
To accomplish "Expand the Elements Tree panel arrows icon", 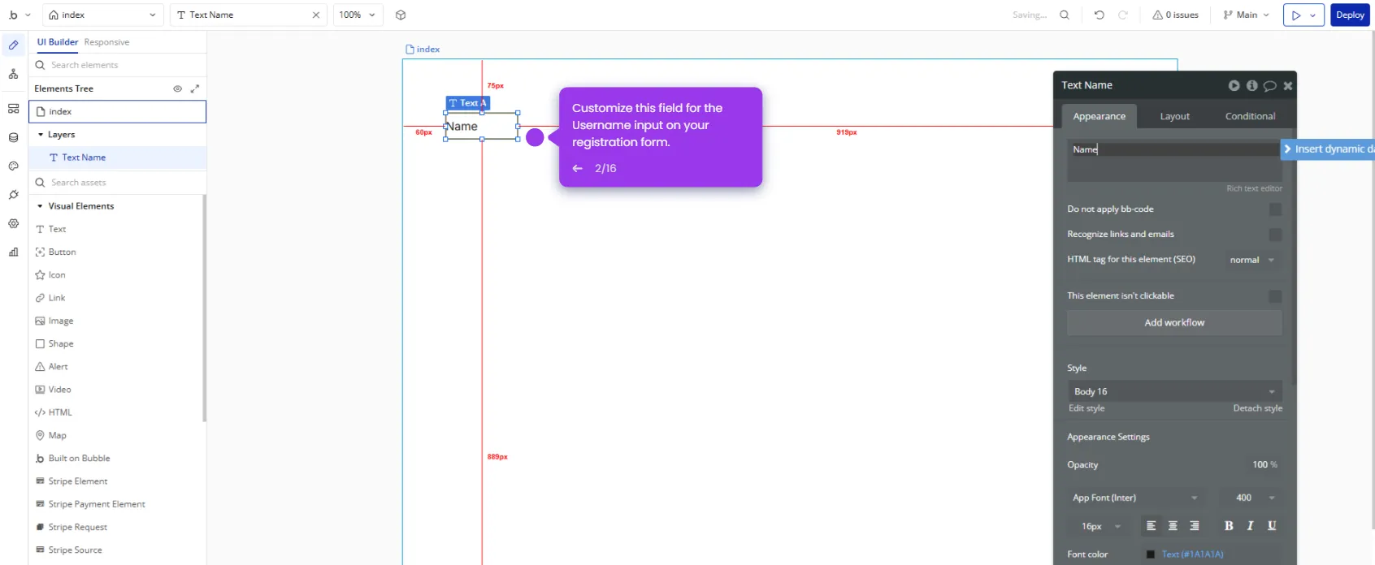I will [195, 88].
